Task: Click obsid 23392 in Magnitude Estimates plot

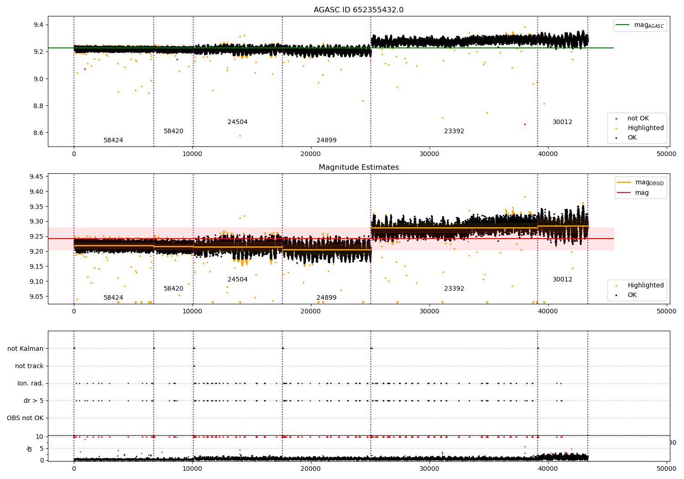Action: click(454, 289)
